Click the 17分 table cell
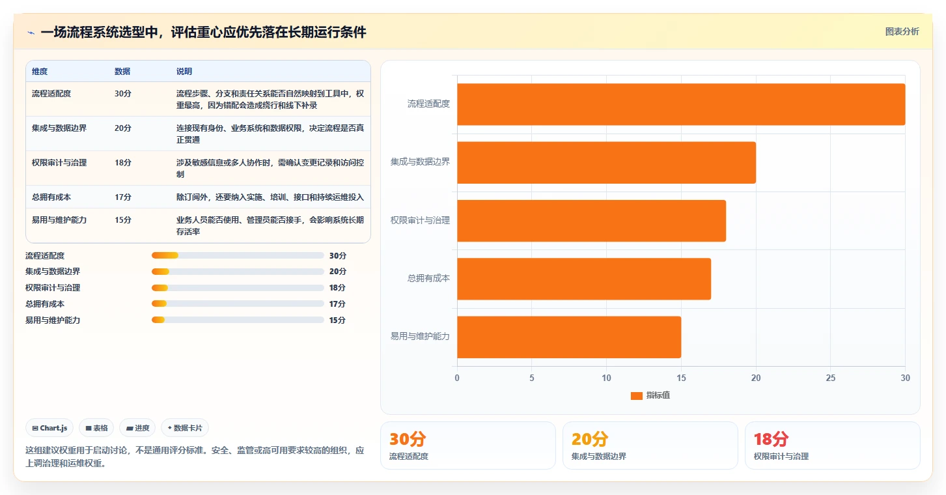The width and height of the screenshot is (946, 495). [x=123, y=197]
